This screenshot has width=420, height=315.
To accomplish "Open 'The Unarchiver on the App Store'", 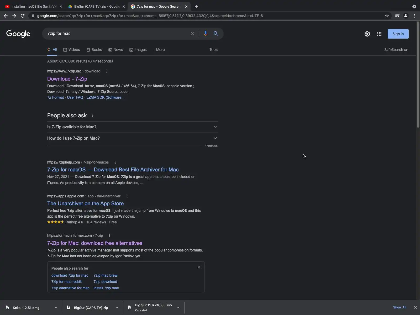I will tap(85, 203).
